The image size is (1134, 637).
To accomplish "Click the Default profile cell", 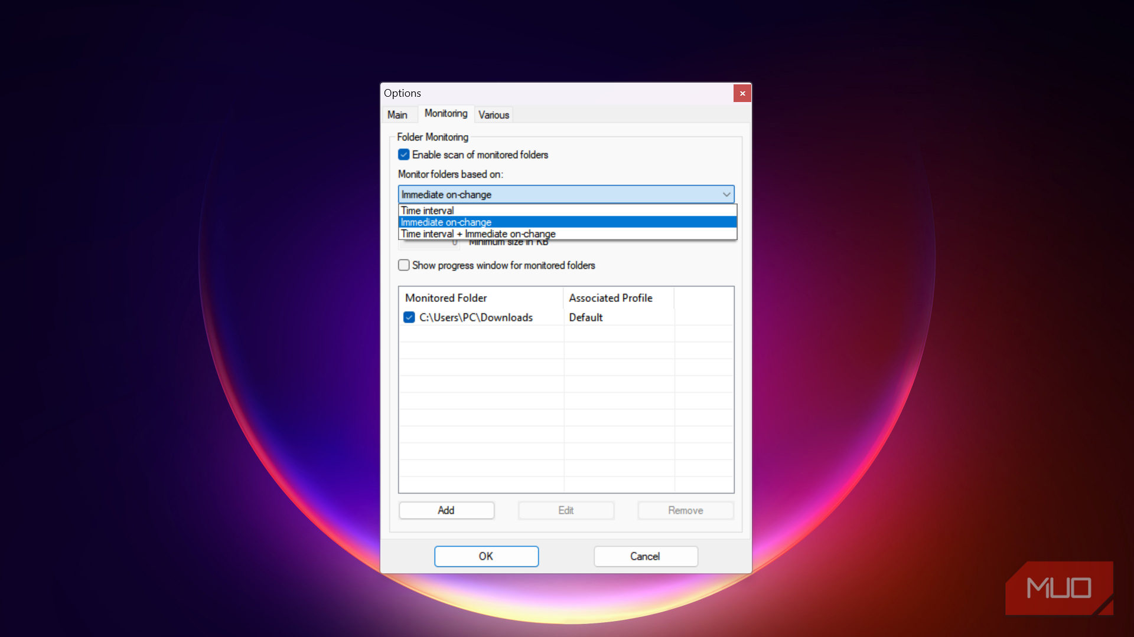I will [x=586, y=317].
